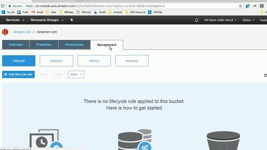Click the rightmost monitor extension icon
Image resolution: width=267 pixels, height=150 pixels.
262,6
